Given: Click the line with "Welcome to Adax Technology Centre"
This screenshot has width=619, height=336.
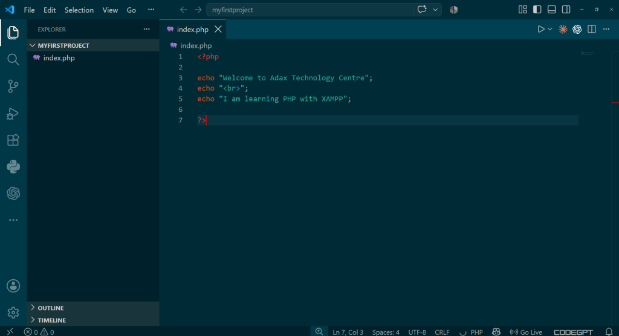Looking at the screenshot, I should (285, 78).
